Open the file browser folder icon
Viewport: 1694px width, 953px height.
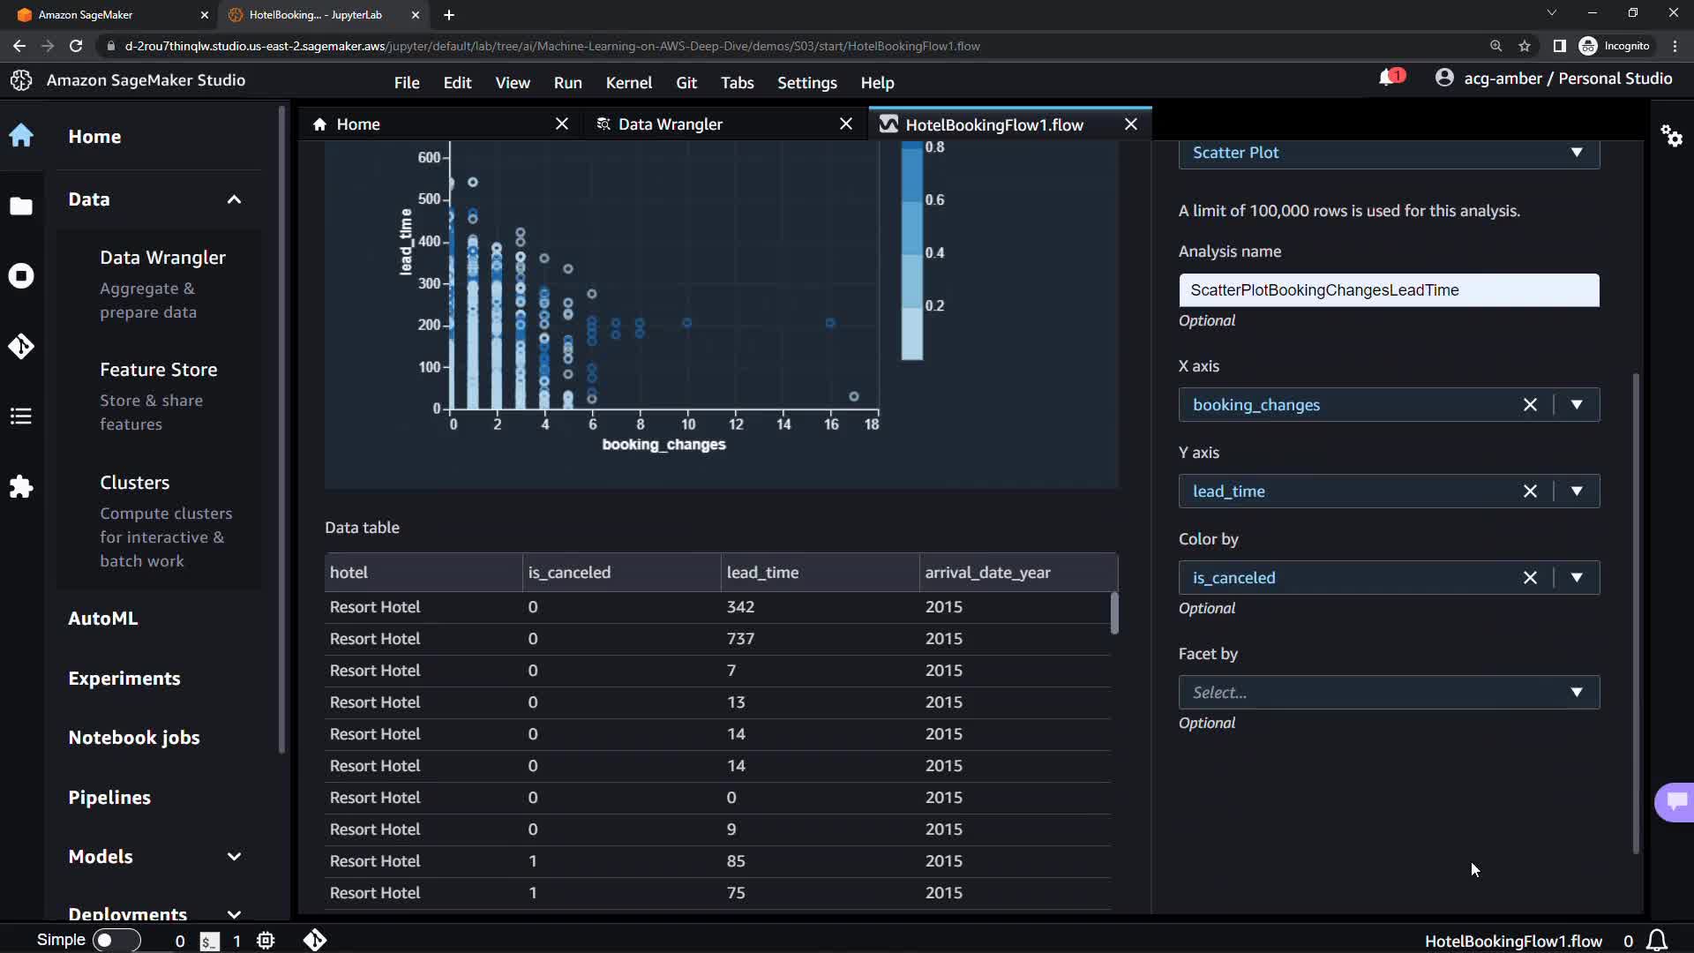[x=21, y=206]
